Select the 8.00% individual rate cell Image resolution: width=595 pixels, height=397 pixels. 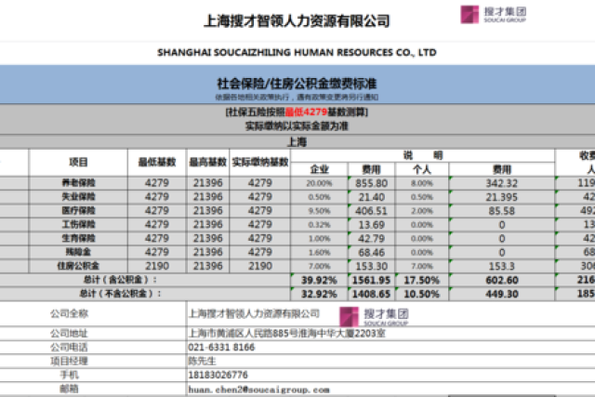click(x=422, y=183)
